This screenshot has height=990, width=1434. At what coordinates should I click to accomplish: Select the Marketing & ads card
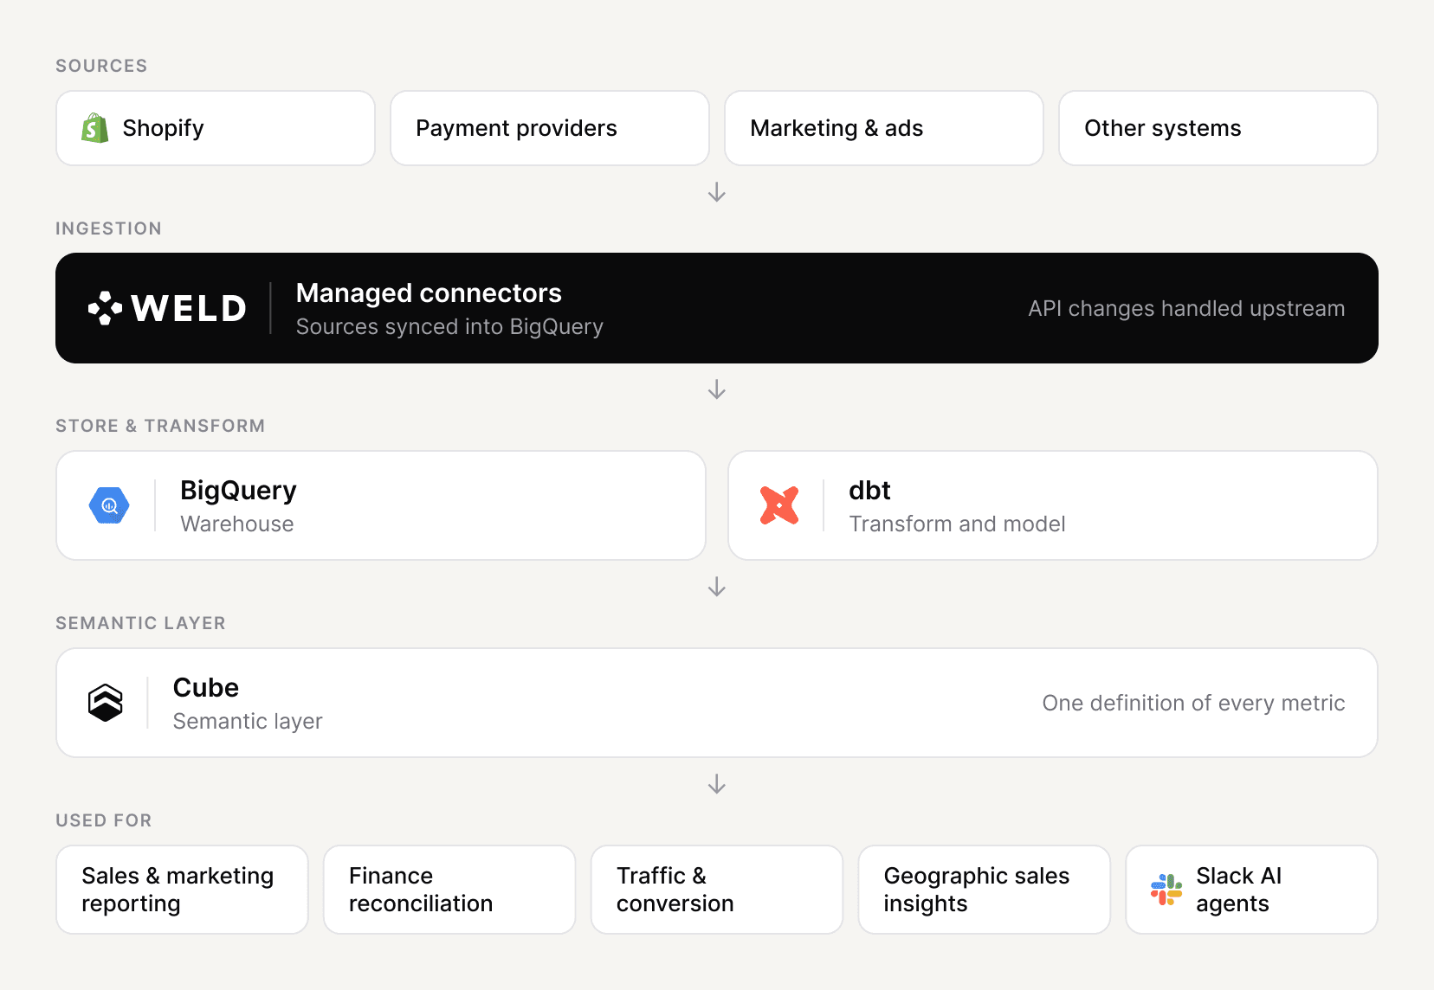[x=884, y=128]
